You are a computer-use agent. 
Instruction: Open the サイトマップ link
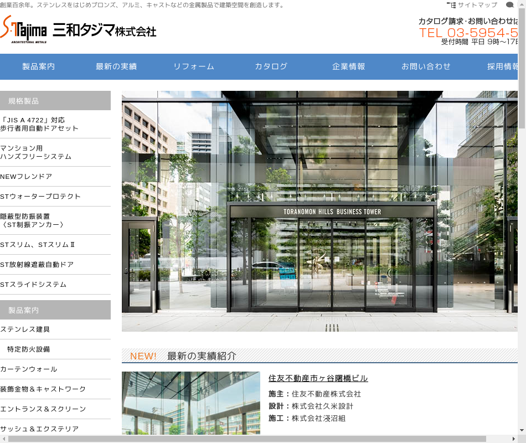pyautogui.click(x=477, y=5)
